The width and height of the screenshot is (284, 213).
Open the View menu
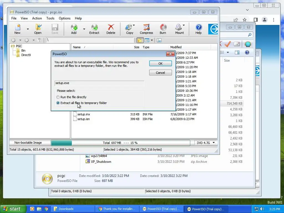click(24, 18)
